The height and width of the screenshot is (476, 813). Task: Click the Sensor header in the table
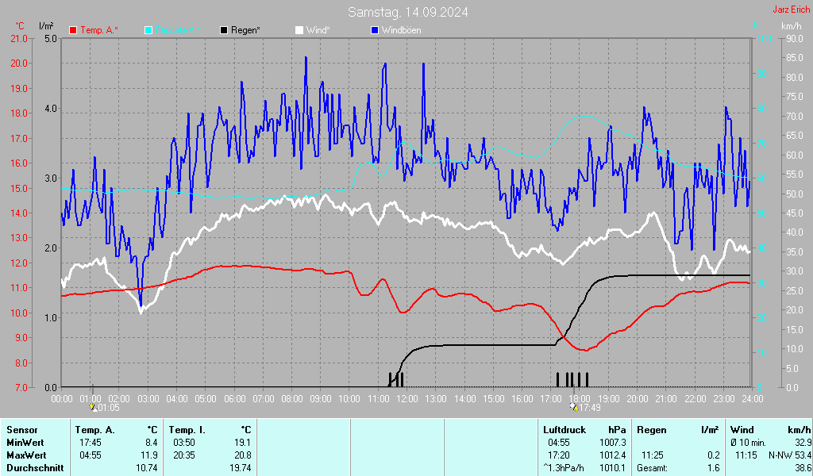(x=21, y=430)
